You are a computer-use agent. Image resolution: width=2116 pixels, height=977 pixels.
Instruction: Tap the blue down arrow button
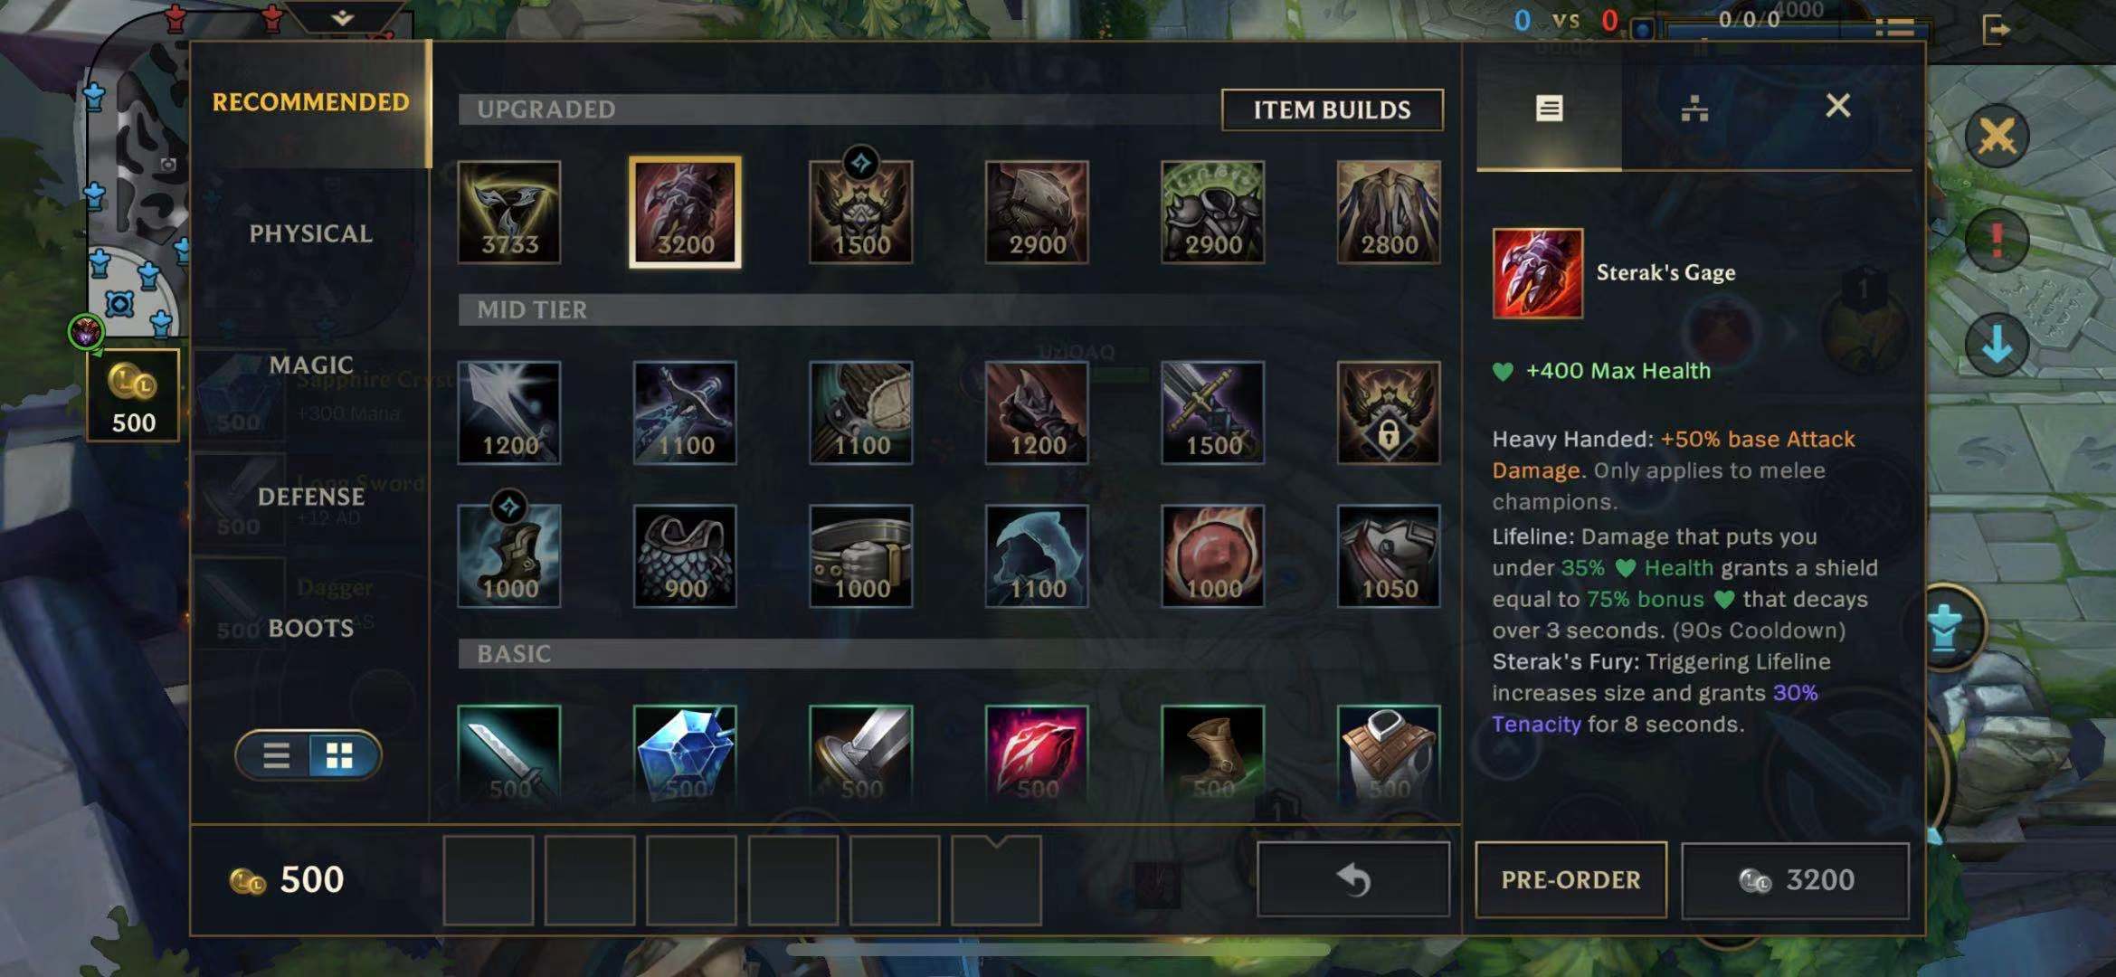pos(1997,346)
